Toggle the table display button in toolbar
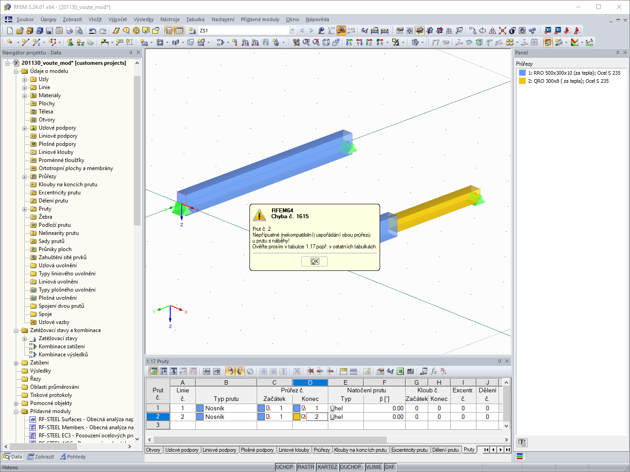Image resolution: width=630 pixels, height=472 pixels. [x=179, y=31]
